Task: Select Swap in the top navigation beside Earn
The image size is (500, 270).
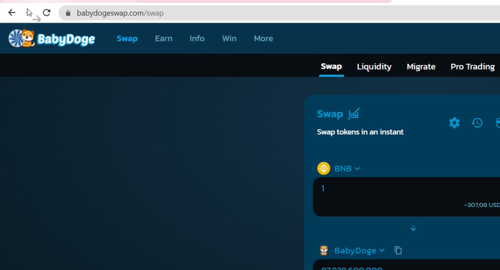Action: pyautogui.click(x=127, y=38)
